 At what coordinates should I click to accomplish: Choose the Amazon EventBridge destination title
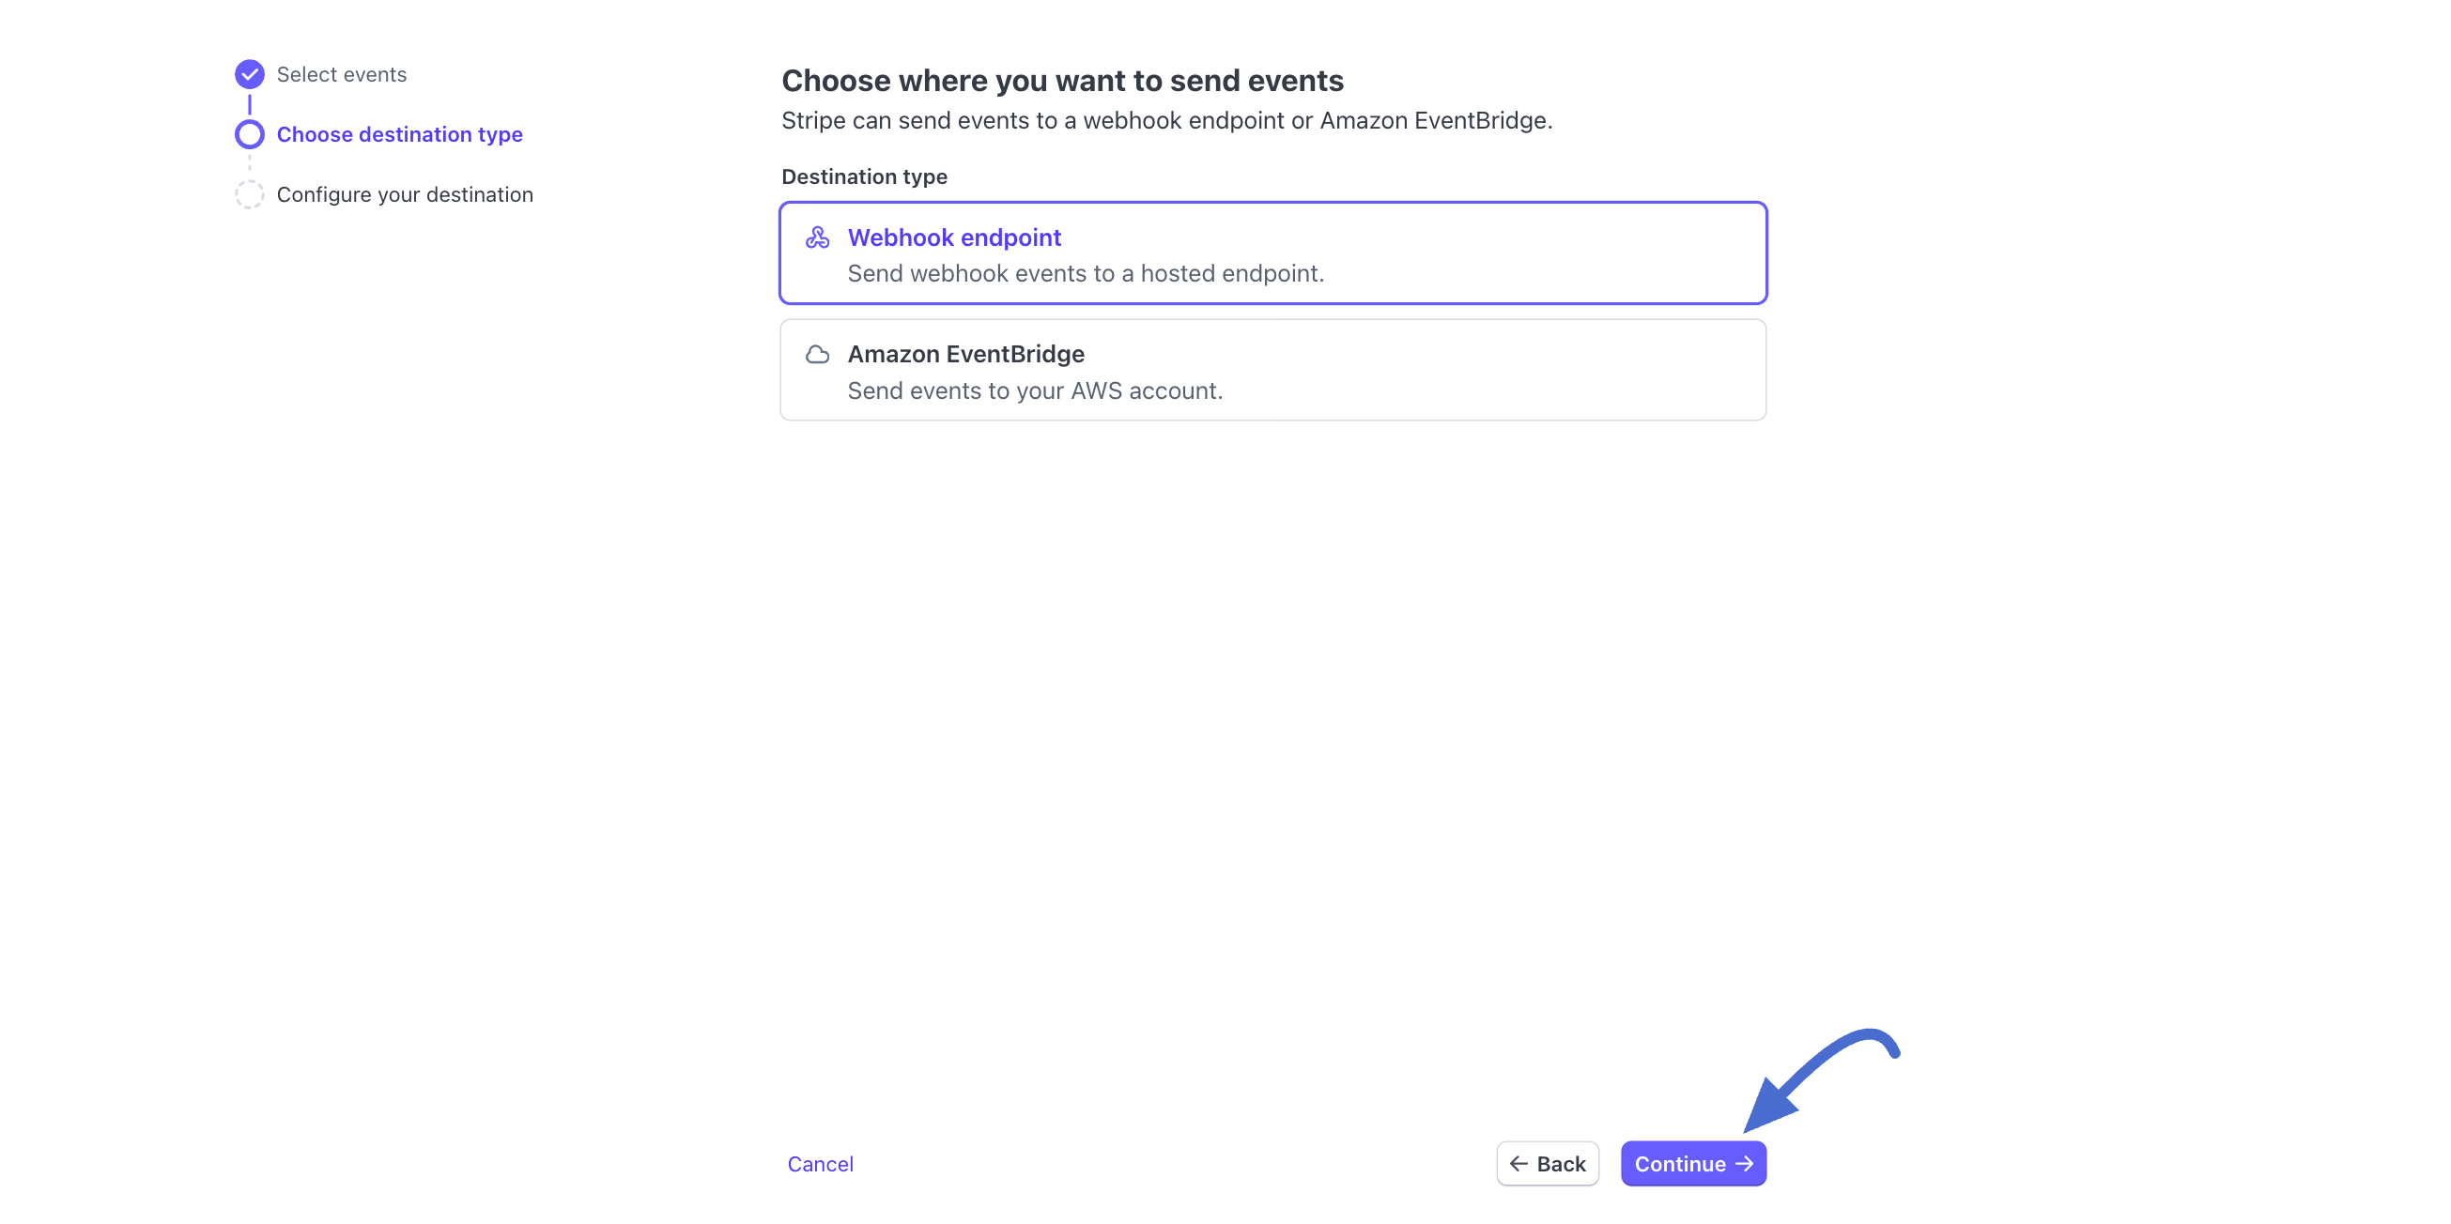[964, 354]
